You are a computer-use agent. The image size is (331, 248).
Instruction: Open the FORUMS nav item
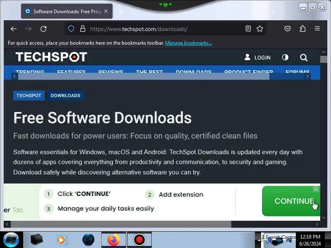[297, 71]
